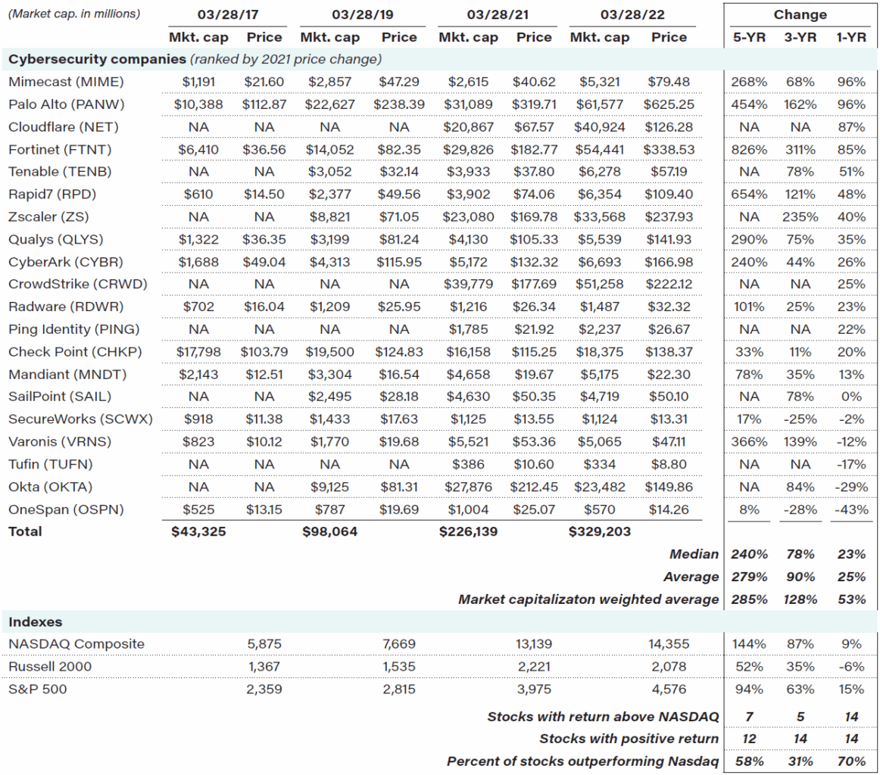Click the 5-YR change column header
880x775 pixels.
(x=749, y=37)
